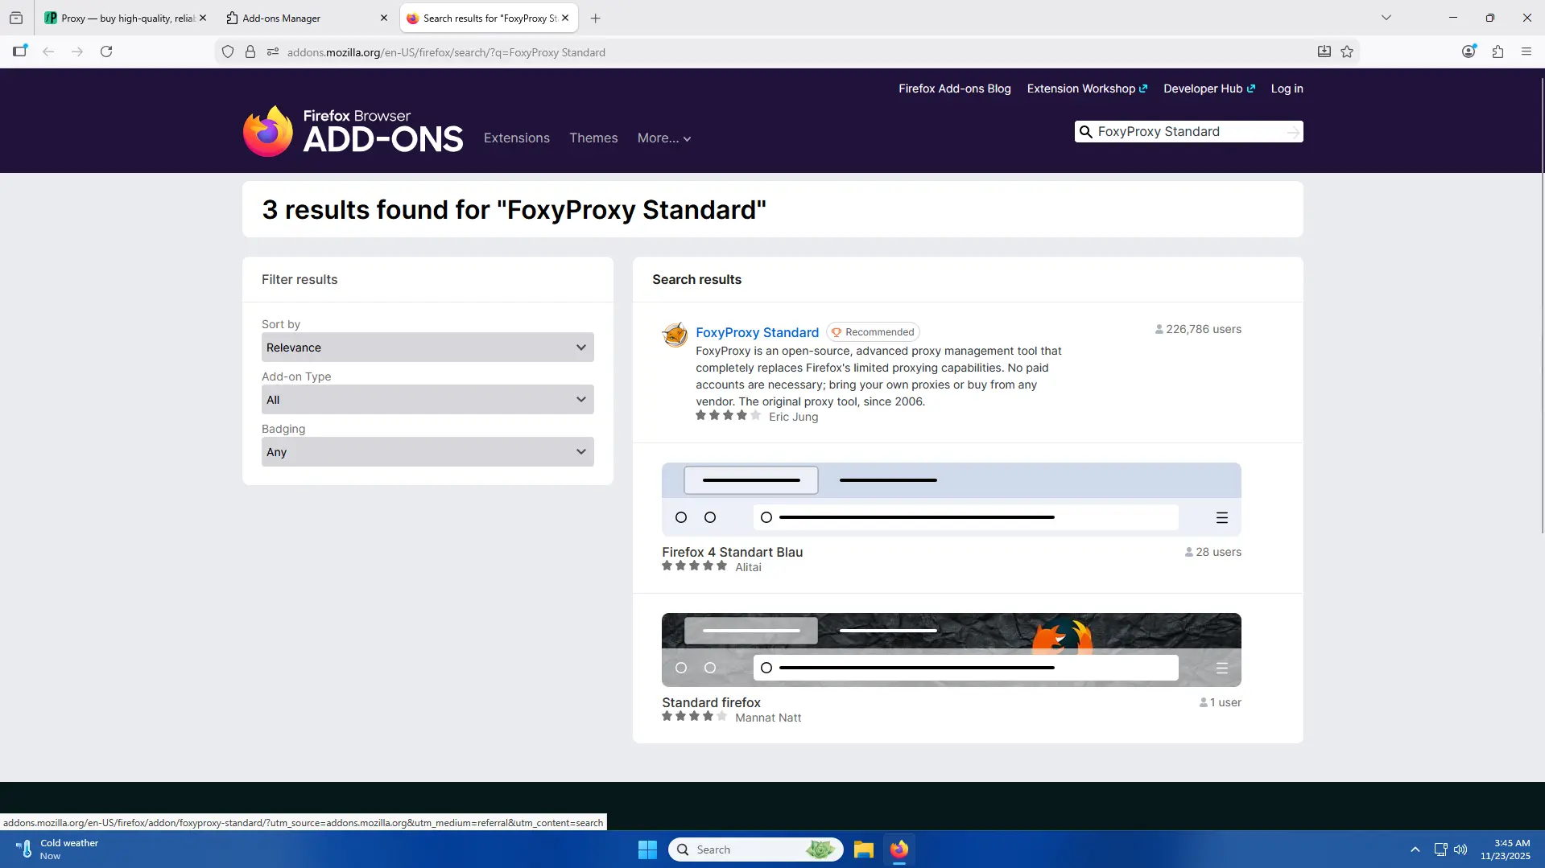
Task: Click the Firefox taskbar icon
Action: click(x=899, y=849)
